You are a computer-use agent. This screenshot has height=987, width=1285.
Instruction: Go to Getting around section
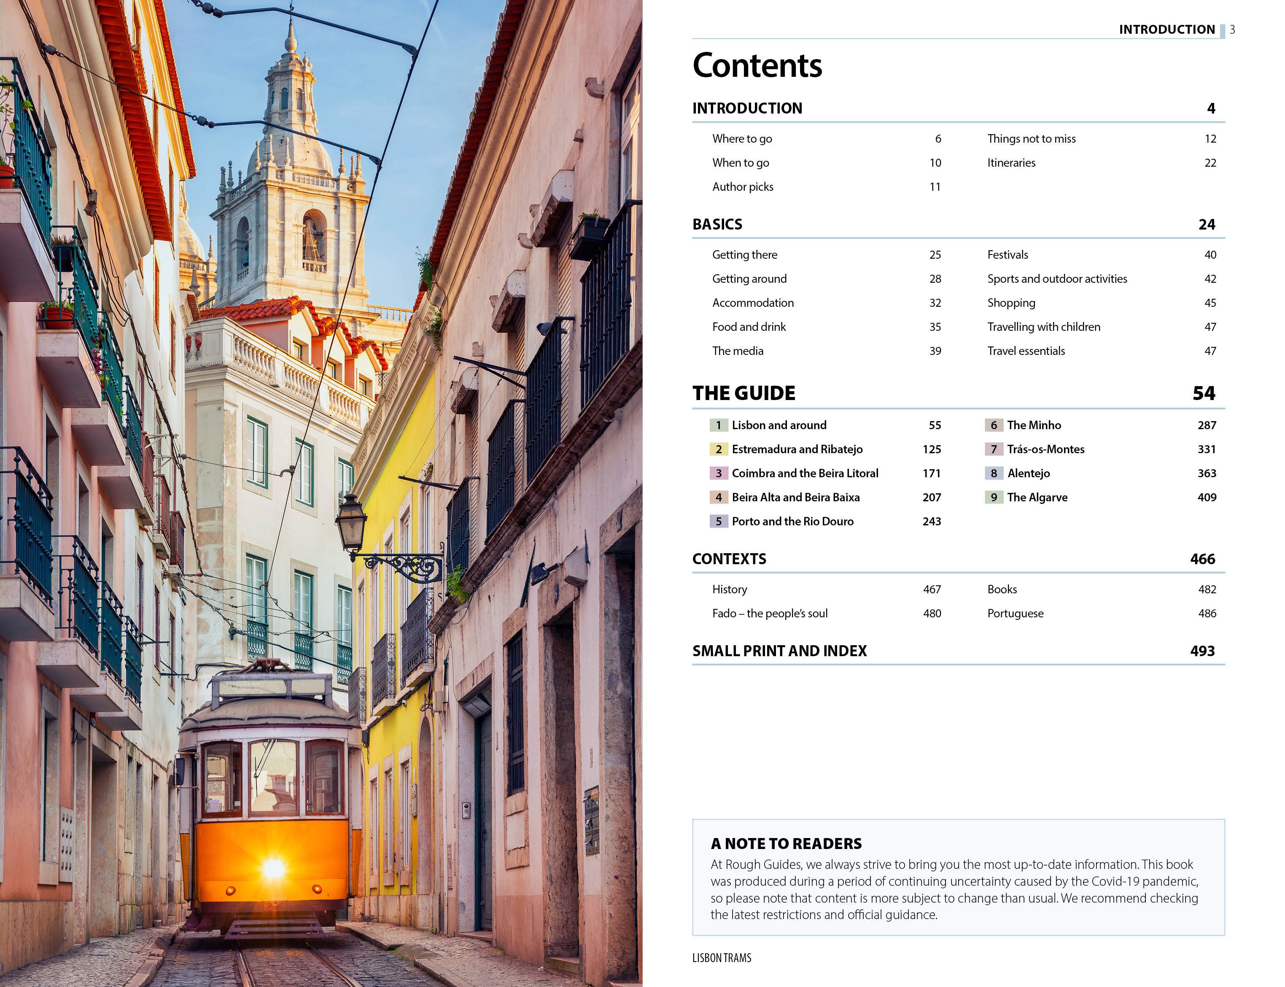749,279
